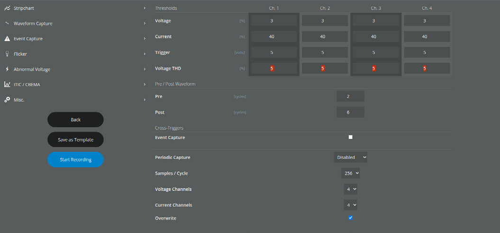Open the Samples / Cycle dropdown
This screenshot has width=500, height=233.
350,173
